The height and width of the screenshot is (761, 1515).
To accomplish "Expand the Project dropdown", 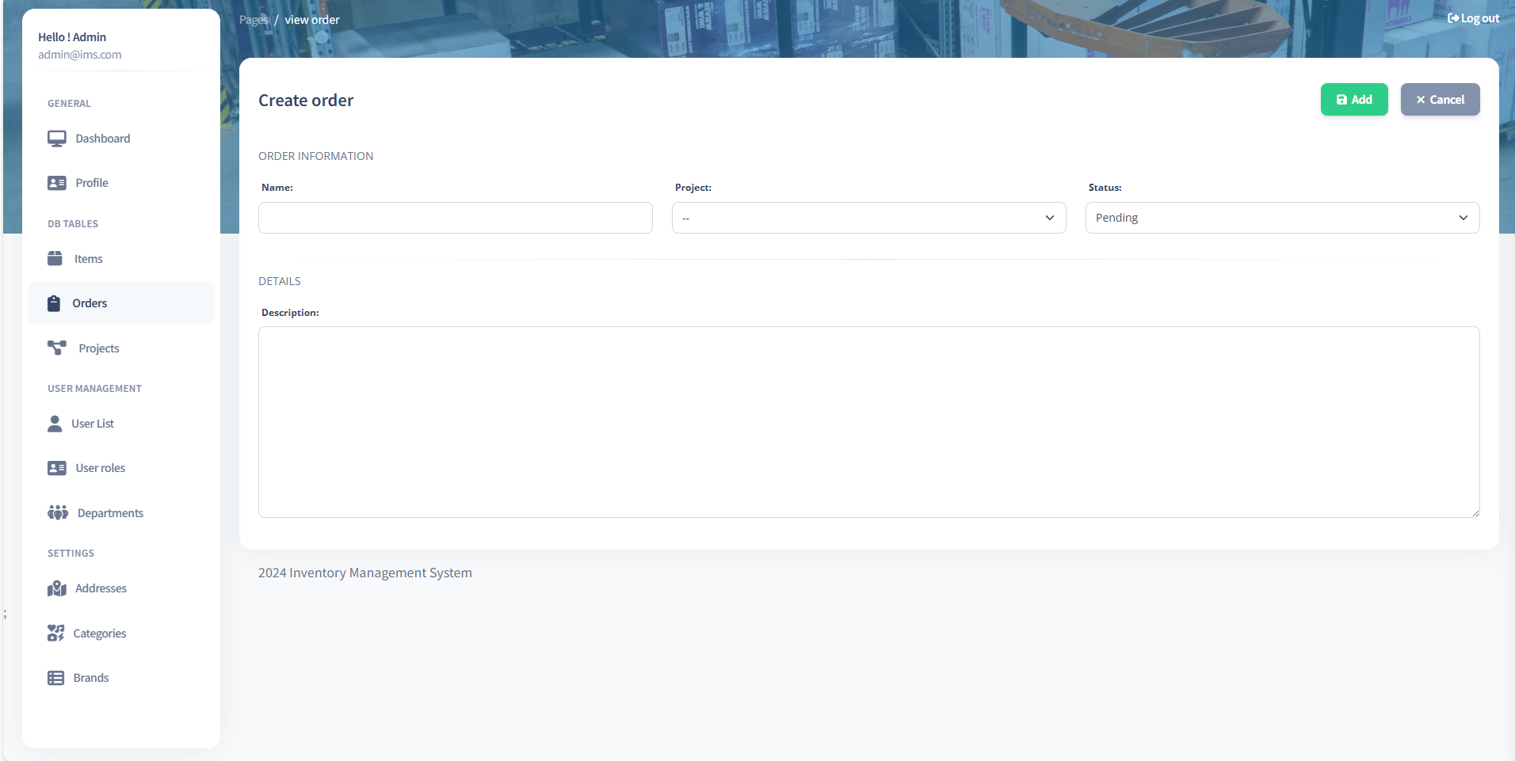I will (x=868, y=218).
